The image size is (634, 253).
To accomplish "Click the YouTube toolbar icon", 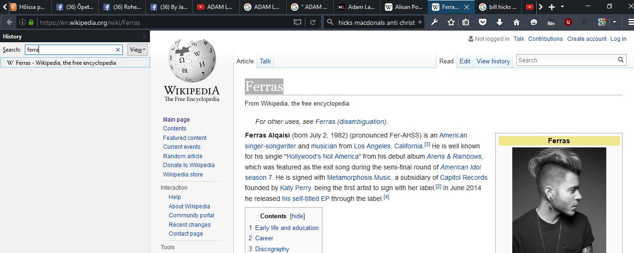I will (x=551, y=22).
